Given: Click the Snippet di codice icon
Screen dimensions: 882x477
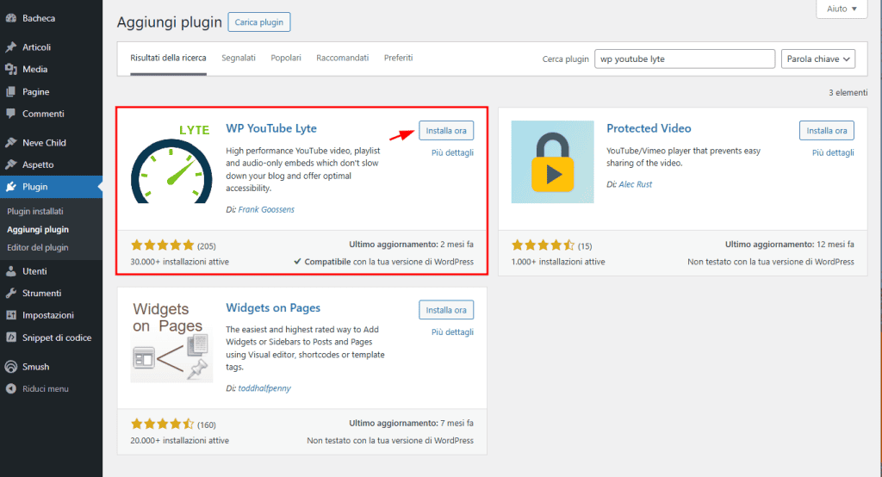Looking at the screenshot, I should point(10,338).
